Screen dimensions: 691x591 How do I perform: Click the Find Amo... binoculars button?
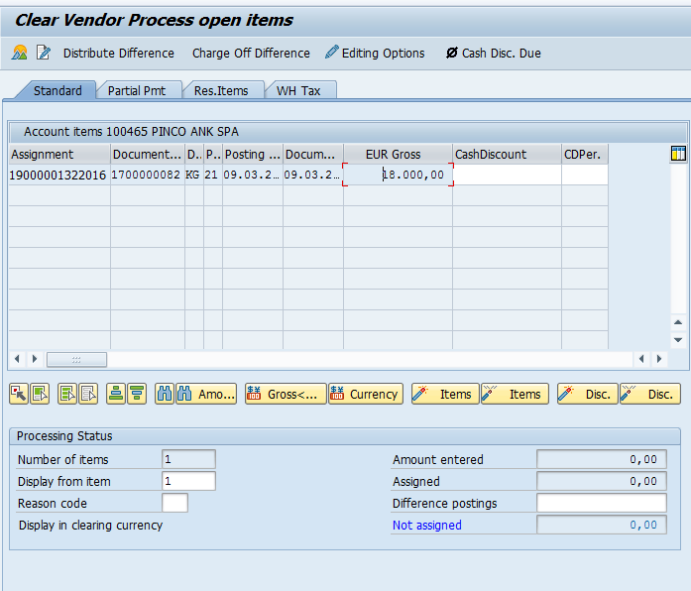click(206, 394)
